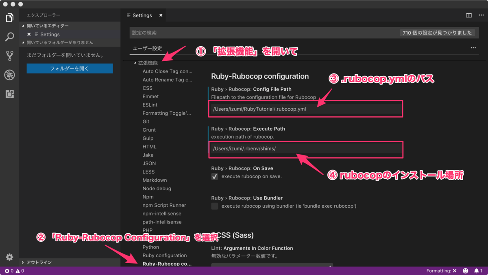Screen dimensions: 488x275
Task: Click the Execute Path input field
Action: [305, 148]
